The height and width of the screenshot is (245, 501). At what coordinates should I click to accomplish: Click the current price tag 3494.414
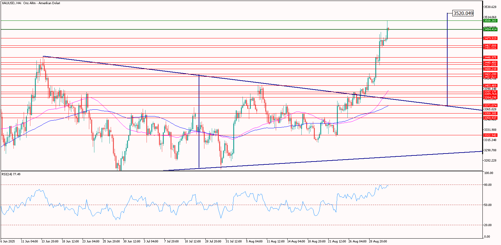point(490,29)
